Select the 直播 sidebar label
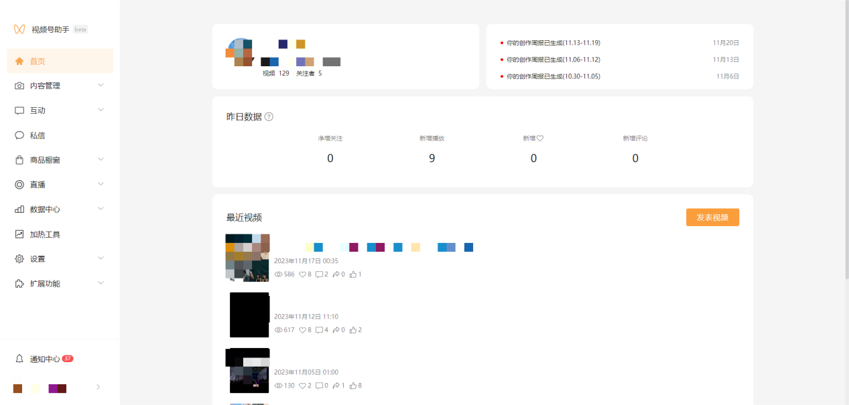849x405 pixels. (x=38, y=185)
